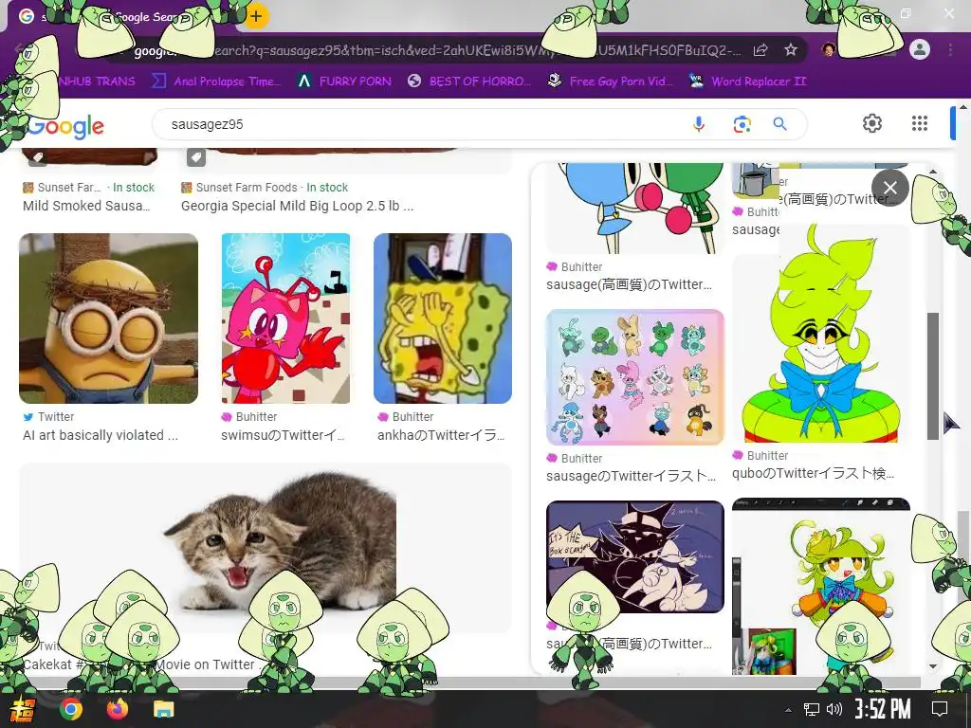
Task: Open a new browser tab with plus button
Action: pyautogui.click(x=256, y=16)
